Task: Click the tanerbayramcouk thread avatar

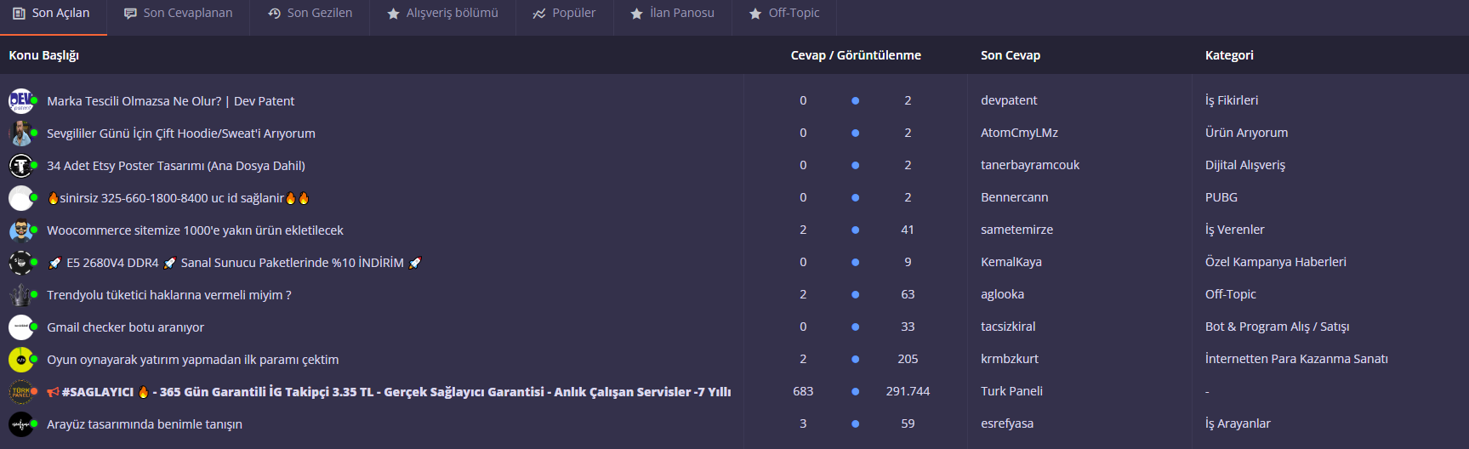Action: 21,166
